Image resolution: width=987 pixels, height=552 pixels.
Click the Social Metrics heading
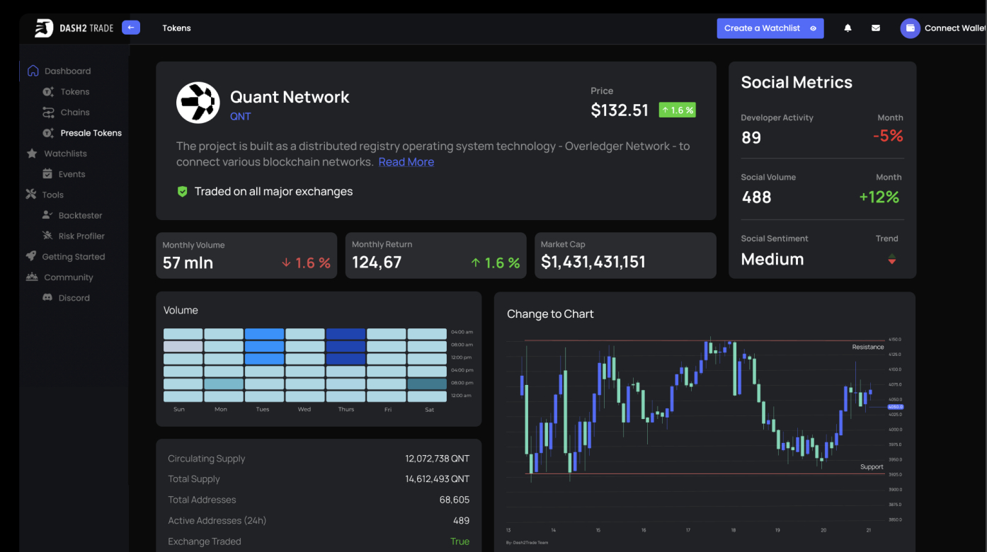[797, 83]
